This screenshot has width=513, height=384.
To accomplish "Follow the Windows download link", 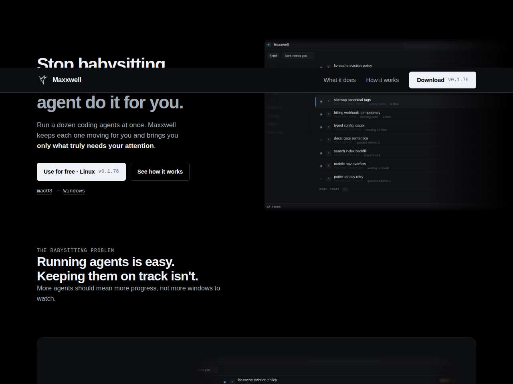I will pyautogui.click(x=74, y=191).
